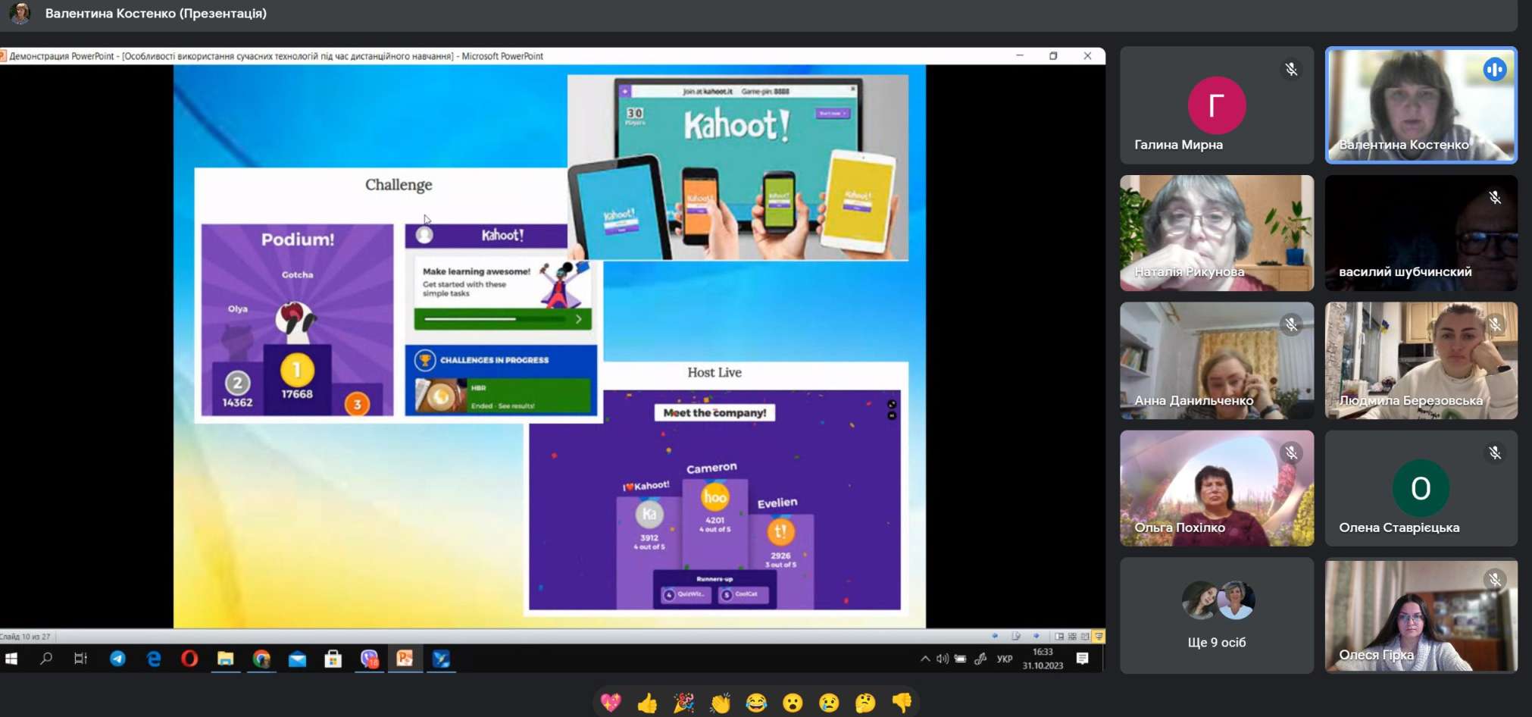Click the muted mic icon on василий шубчинский tile

click(x=1495, y=198)
